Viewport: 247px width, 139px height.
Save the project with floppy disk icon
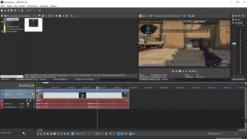pos(8,10)
